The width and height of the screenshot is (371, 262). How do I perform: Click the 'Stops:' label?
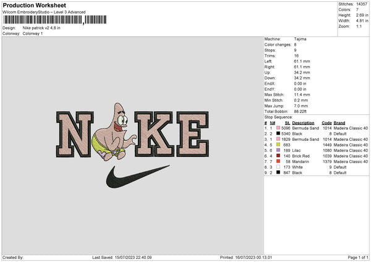270,50
